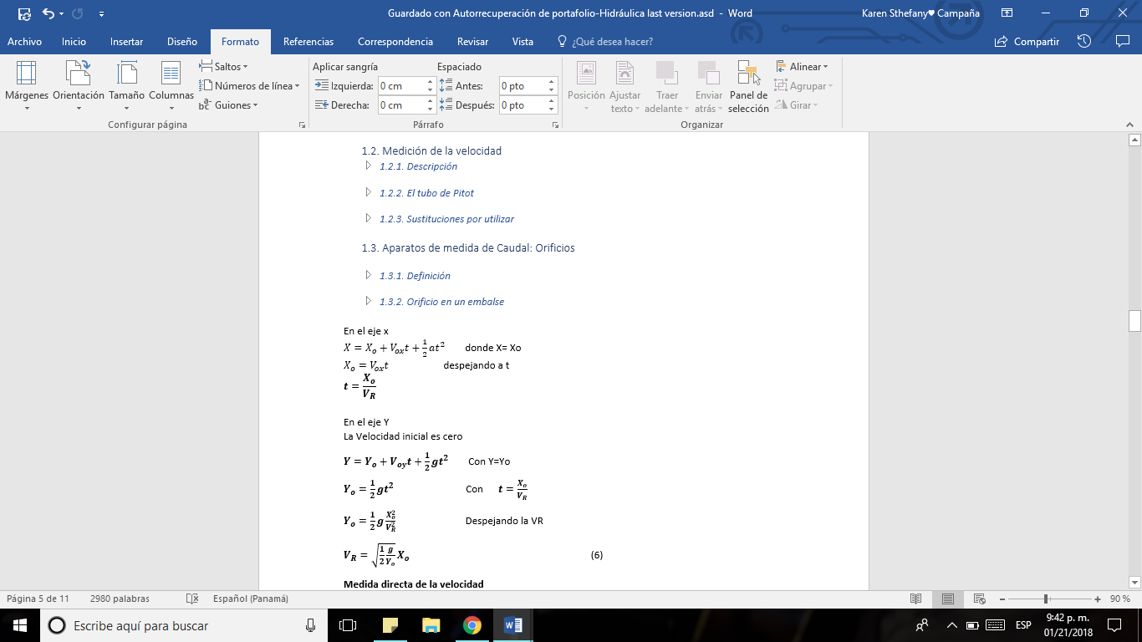
Task: Click the proofing errors icon in status bar
Action: click(x=192, y=599)
